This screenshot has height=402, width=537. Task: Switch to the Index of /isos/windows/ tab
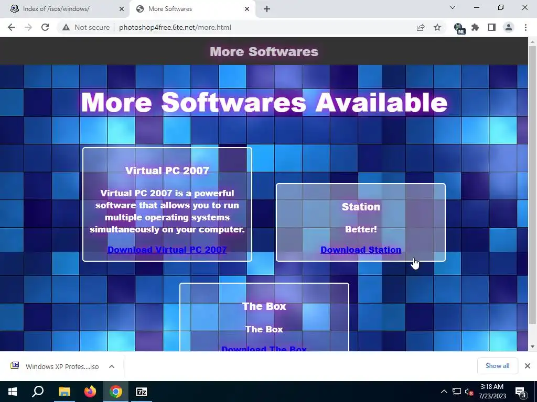(x=63, y=9)
